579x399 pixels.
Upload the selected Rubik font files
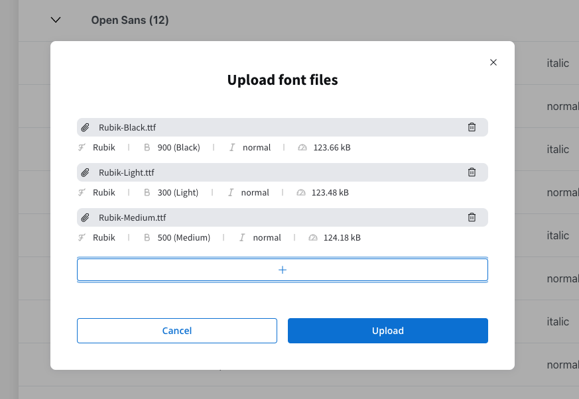point(388,331)
